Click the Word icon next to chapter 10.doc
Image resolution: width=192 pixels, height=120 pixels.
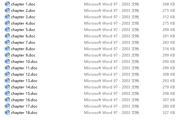[7, 61]
